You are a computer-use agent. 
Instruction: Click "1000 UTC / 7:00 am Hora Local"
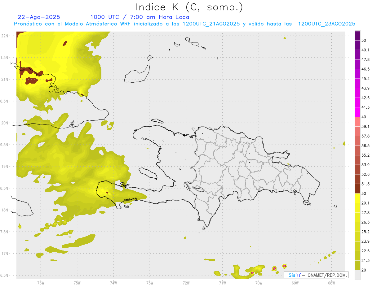140,17
